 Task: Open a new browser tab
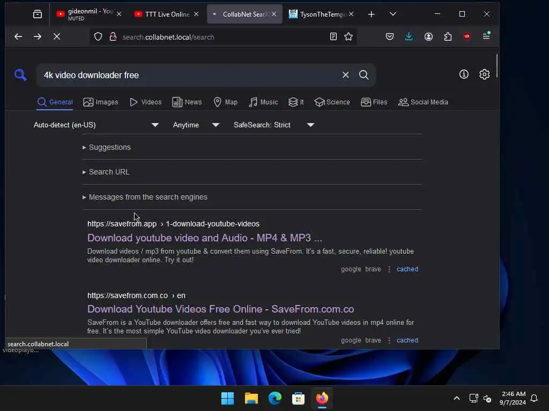[372, 14]
